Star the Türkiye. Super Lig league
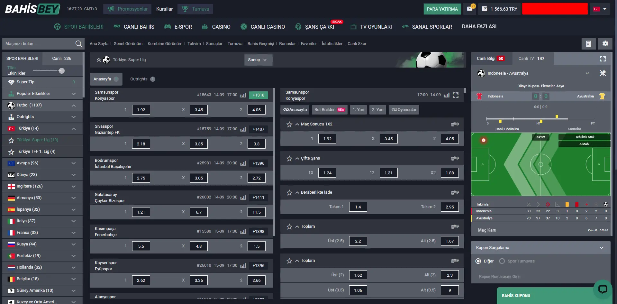Viewport: 617px width, 304px height. click(x=11, y=140)
